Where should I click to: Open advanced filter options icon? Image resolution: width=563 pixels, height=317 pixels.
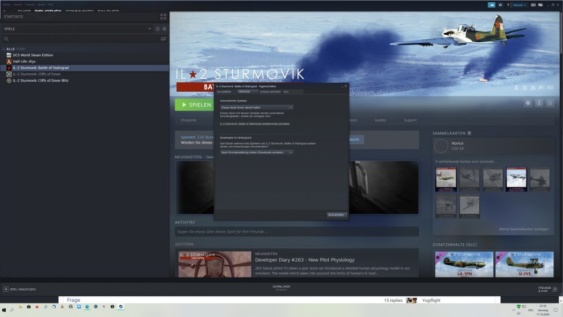coord(163,39)
